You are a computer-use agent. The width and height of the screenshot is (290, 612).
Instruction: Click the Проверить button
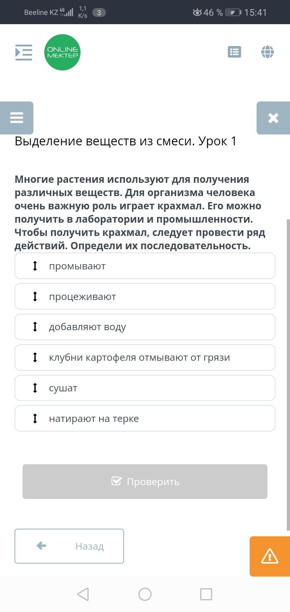[x=145, y=482]
